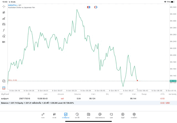
Task: Open the objects shapes icon
Action: (x=4, y=36)
